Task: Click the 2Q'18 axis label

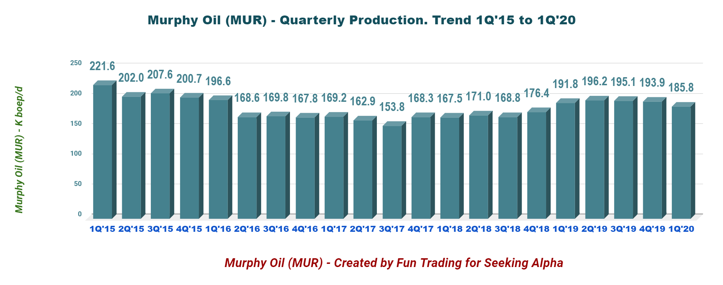Action: click(x=479, y=229)
